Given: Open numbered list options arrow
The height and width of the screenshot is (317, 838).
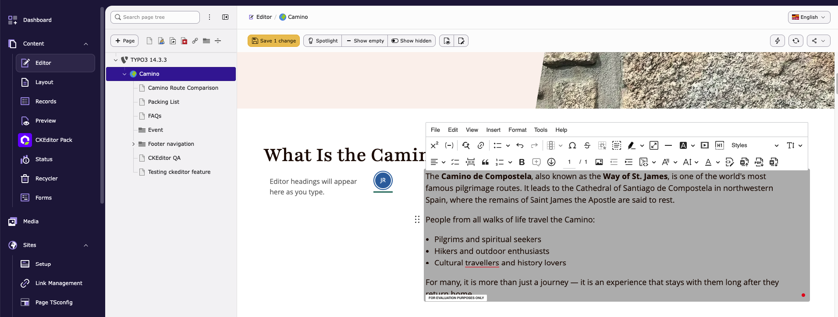Looking at the screenshot, I should pyautogui.click(x=510, y=162).
